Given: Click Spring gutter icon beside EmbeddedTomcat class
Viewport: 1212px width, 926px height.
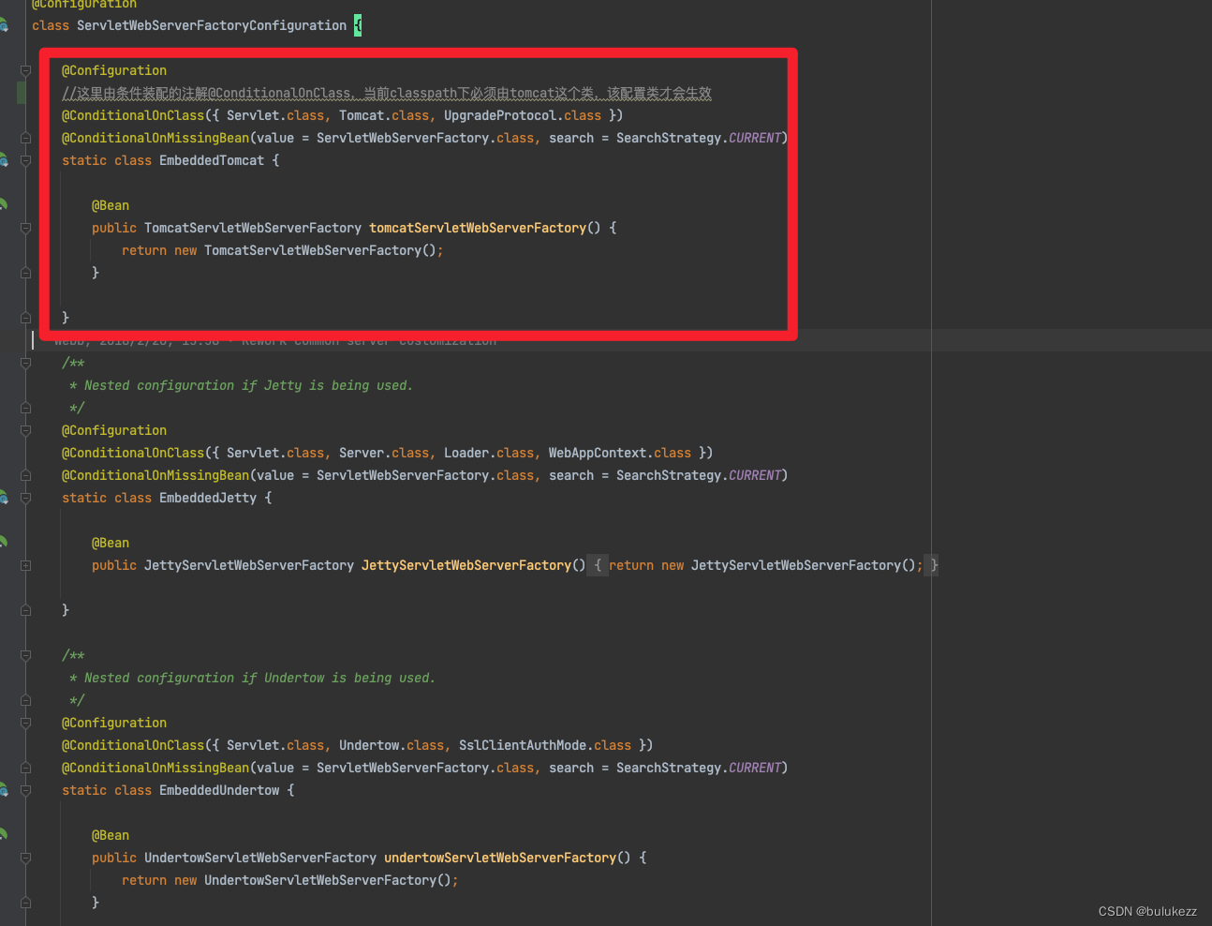Looking at the screenshot, I should click(3, 160).
